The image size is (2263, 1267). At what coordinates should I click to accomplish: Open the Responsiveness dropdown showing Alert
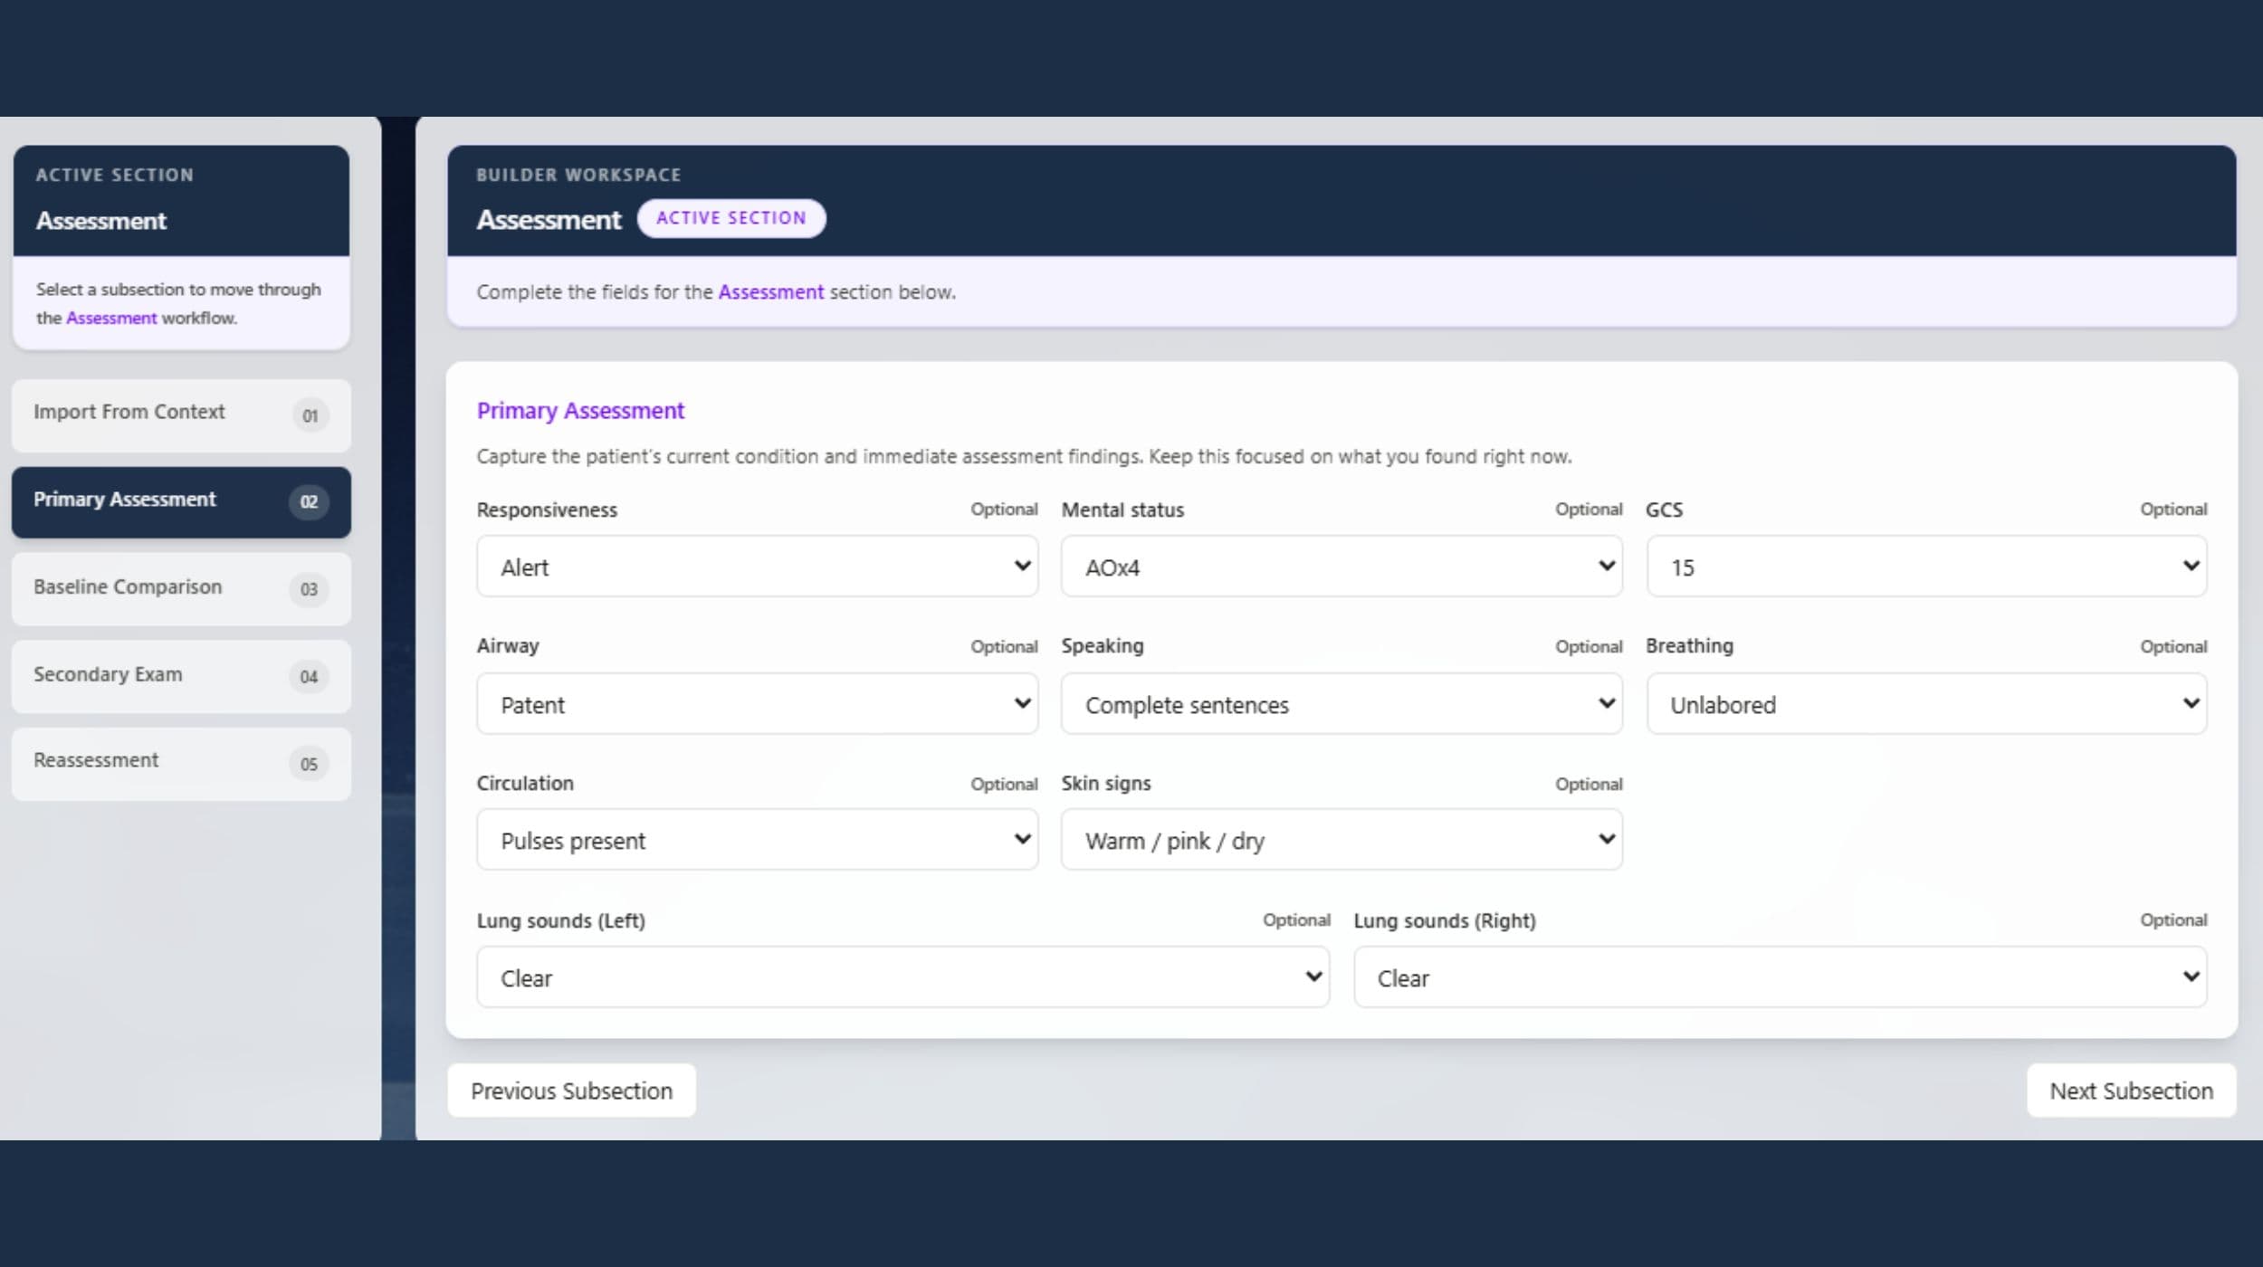757,567
